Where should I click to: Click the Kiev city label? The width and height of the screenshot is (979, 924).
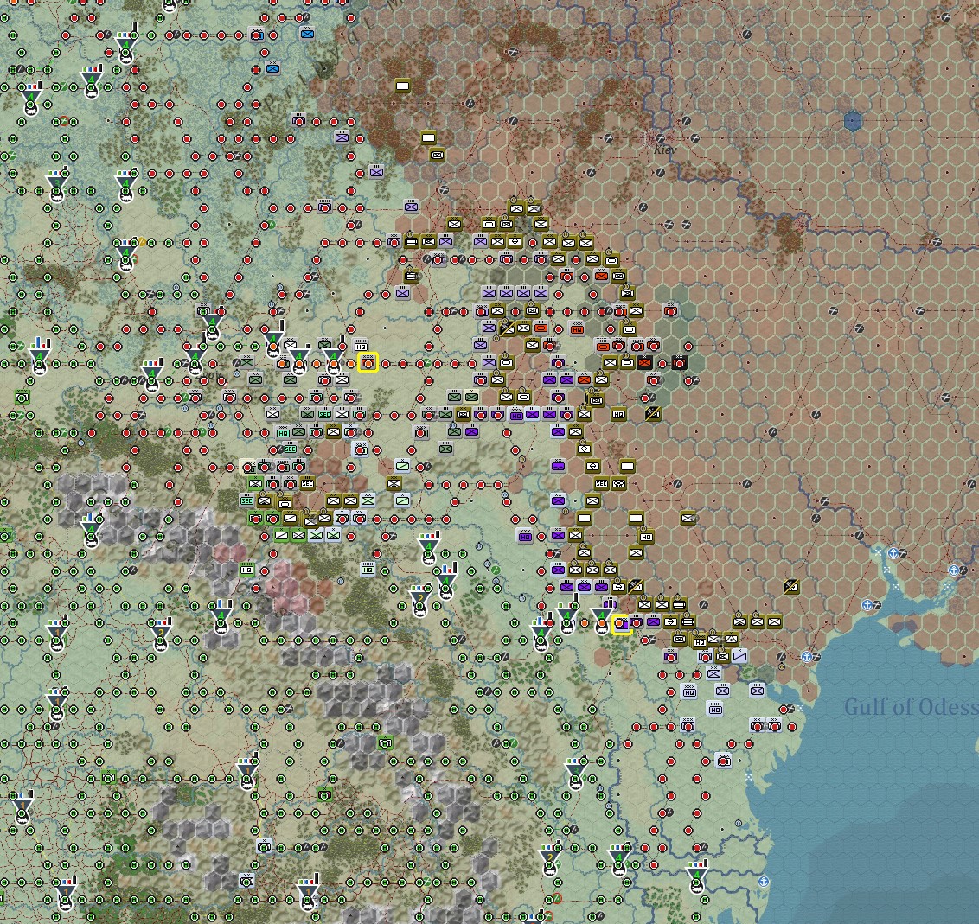(x=665, y=150)
